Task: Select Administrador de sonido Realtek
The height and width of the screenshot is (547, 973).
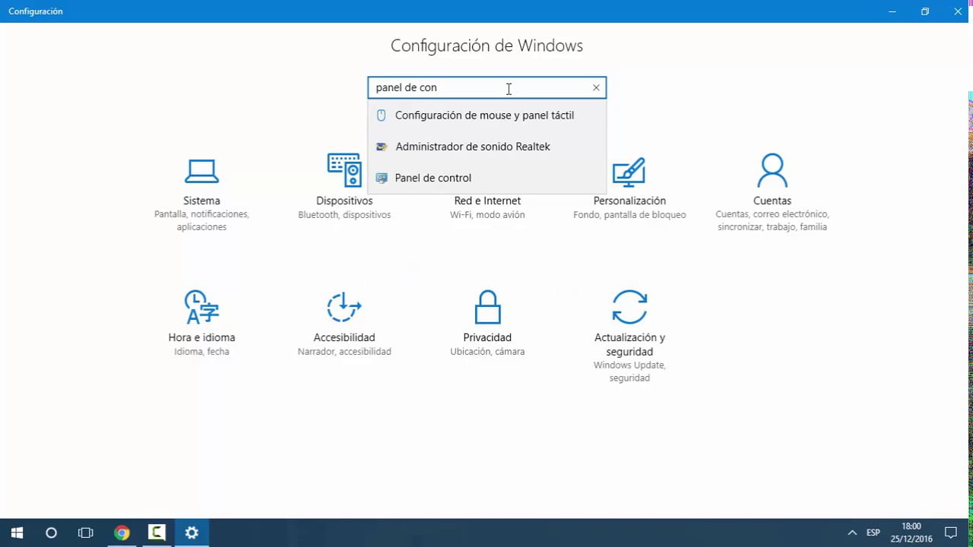Action: pyautogui.click(x=472, y=146)
